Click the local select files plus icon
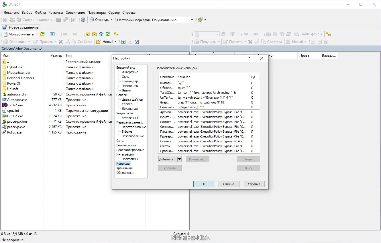This screenshot has height=243, width=381. tap(123, 42)
